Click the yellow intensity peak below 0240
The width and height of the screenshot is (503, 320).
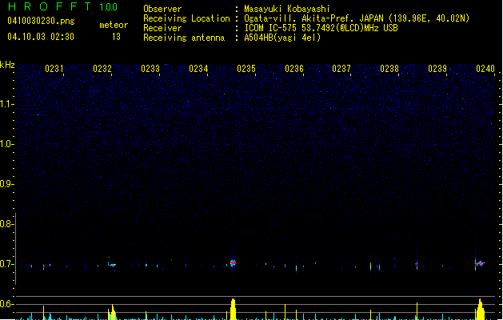(481, 310)
